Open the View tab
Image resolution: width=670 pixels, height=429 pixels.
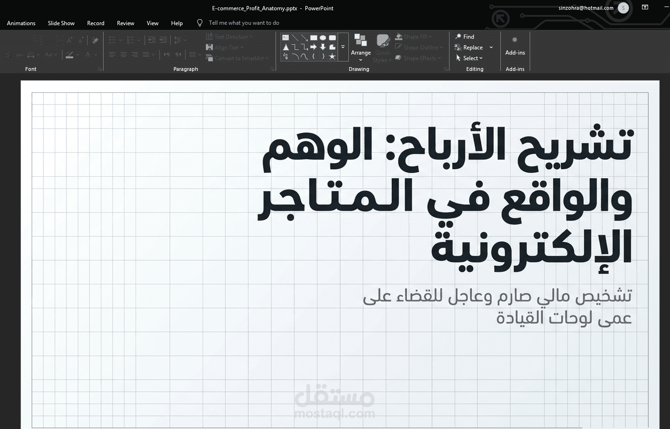click(152, 23)
